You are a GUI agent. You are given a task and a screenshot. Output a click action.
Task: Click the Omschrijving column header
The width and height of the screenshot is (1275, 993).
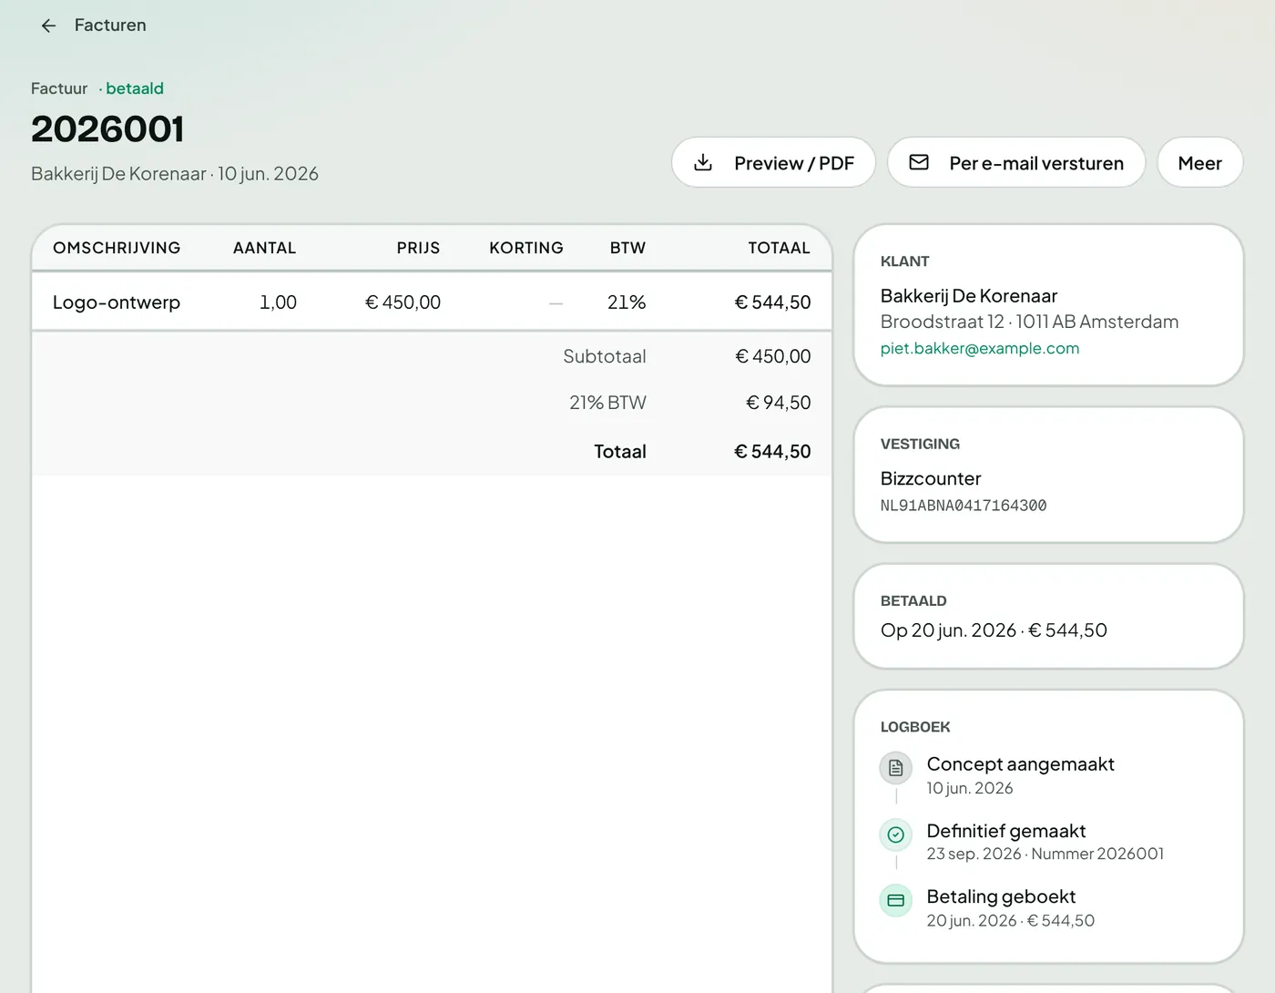[x=117, y=248]
